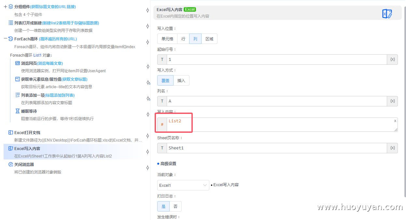Click the green Excel tag badge
Screen dimensions: 406x220
point(190,9)
